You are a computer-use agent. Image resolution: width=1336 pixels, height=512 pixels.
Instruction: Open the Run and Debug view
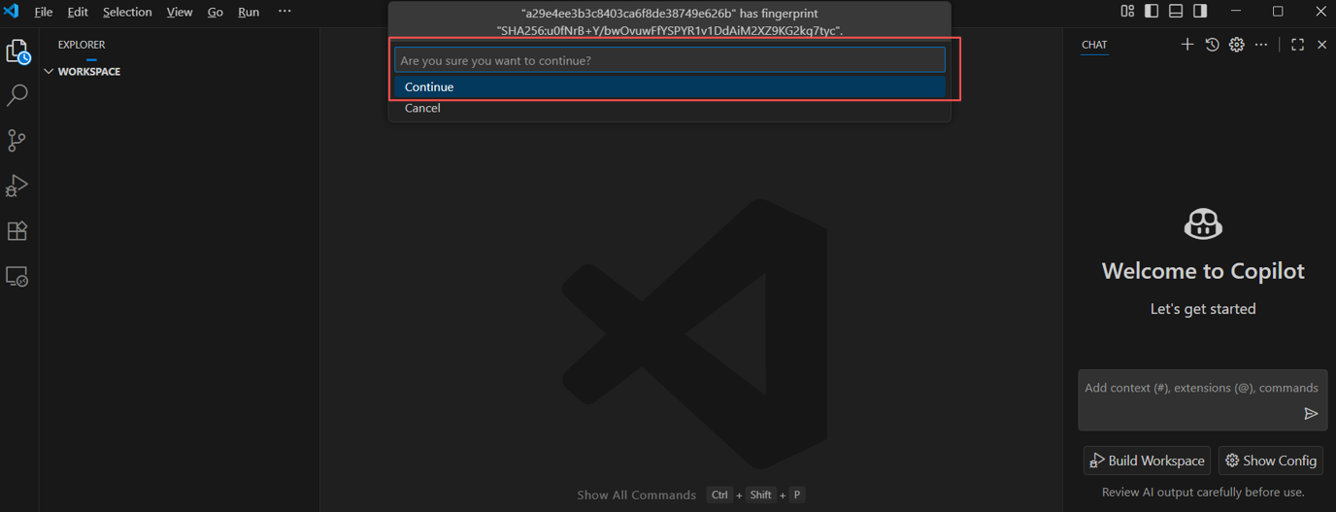tap(17, 186)
